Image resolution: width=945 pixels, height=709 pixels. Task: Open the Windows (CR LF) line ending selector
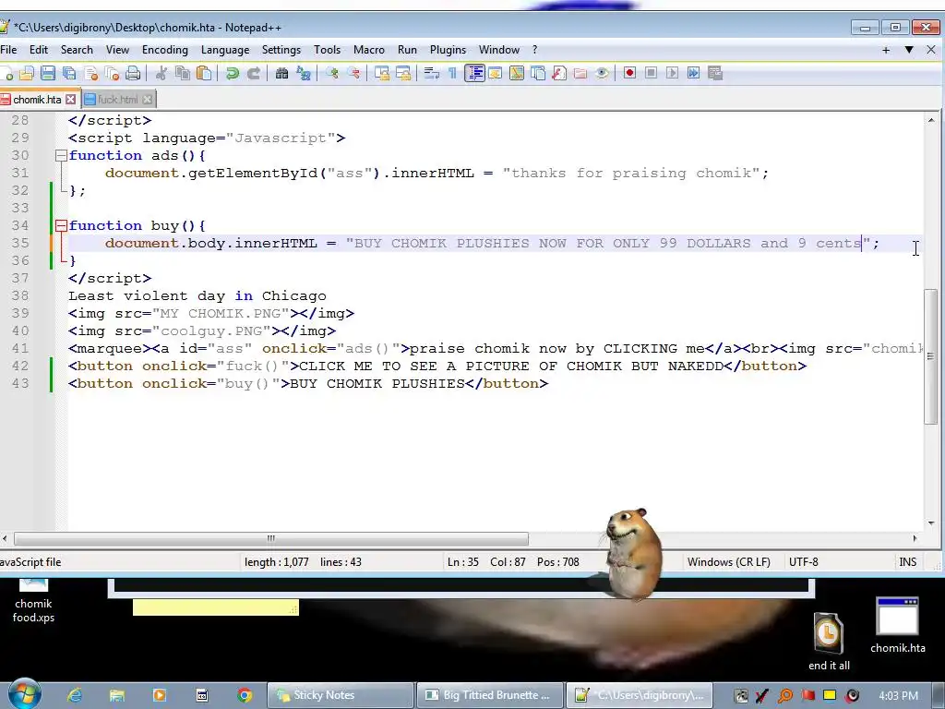pyautogui.click(x=729, y=562)
